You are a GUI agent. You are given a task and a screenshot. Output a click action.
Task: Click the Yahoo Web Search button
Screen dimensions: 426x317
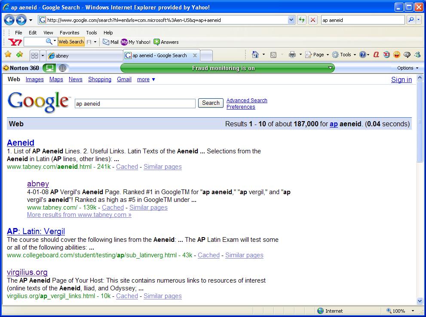click(x=71, y=42)
